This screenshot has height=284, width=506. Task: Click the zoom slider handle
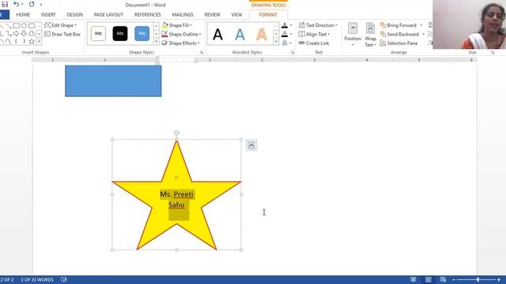coord(478,279)
